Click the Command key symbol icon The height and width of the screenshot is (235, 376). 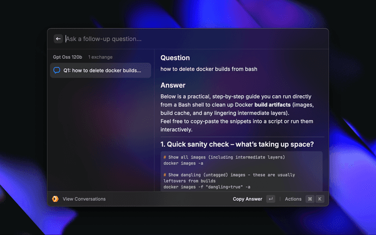(x=310, y=199)
